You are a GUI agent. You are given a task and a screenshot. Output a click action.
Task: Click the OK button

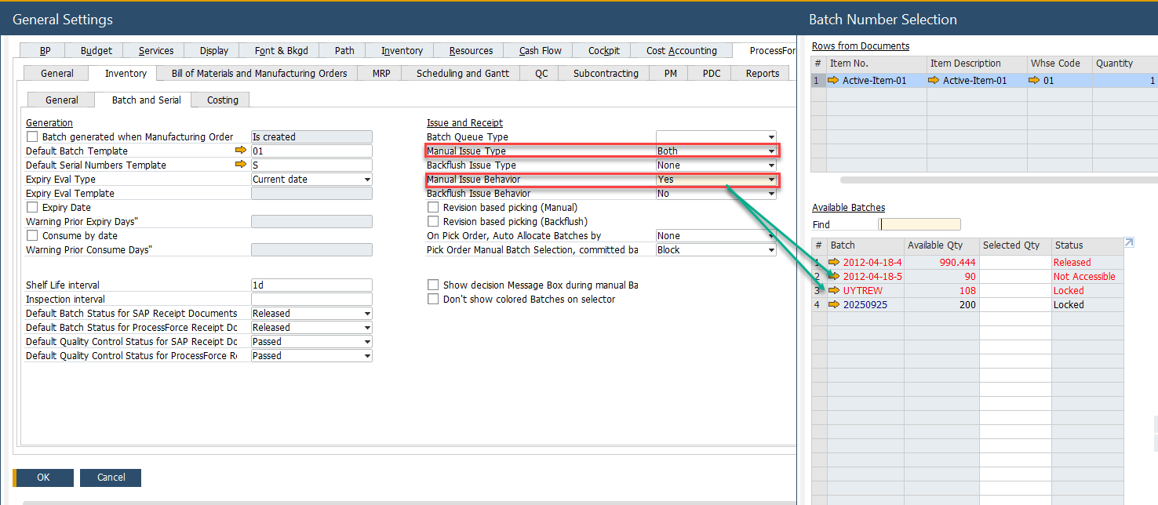click(43, 478)
